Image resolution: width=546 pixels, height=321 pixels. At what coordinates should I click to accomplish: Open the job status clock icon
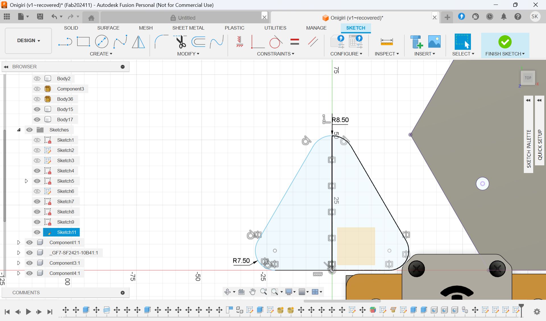489,17
